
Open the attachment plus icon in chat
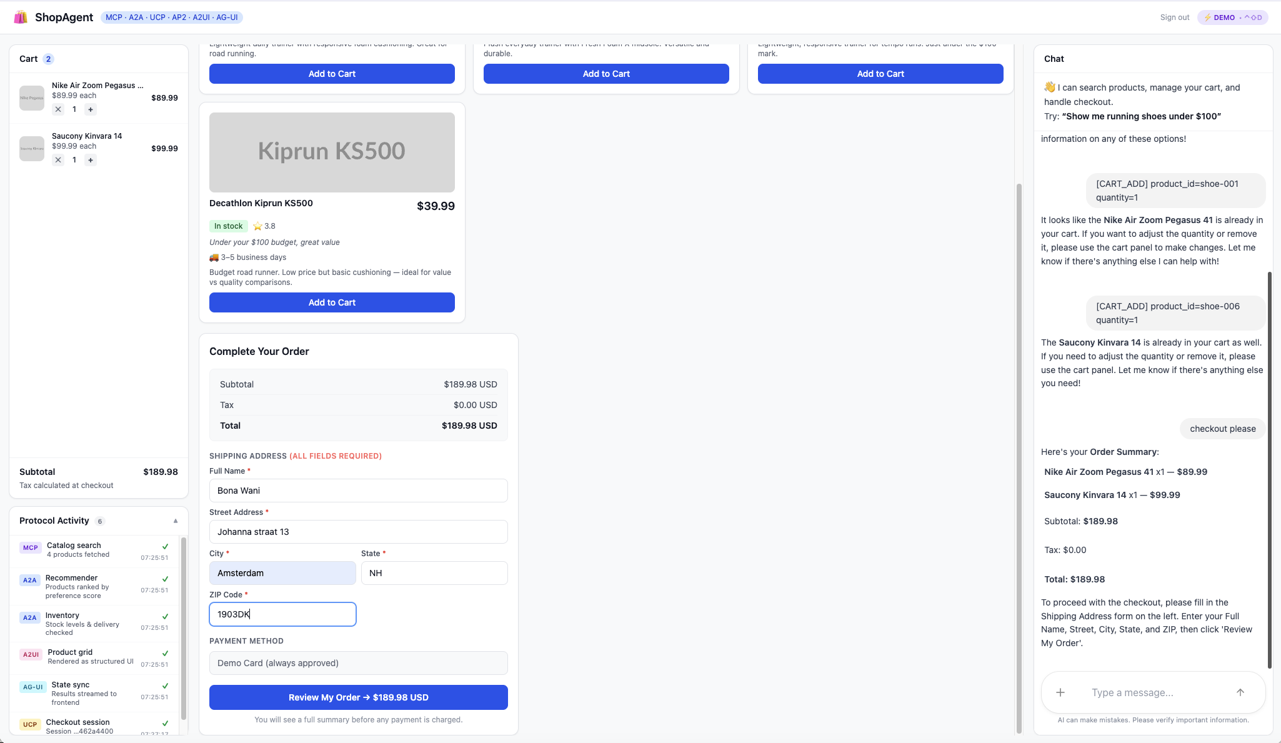(x=1060, y=692)
